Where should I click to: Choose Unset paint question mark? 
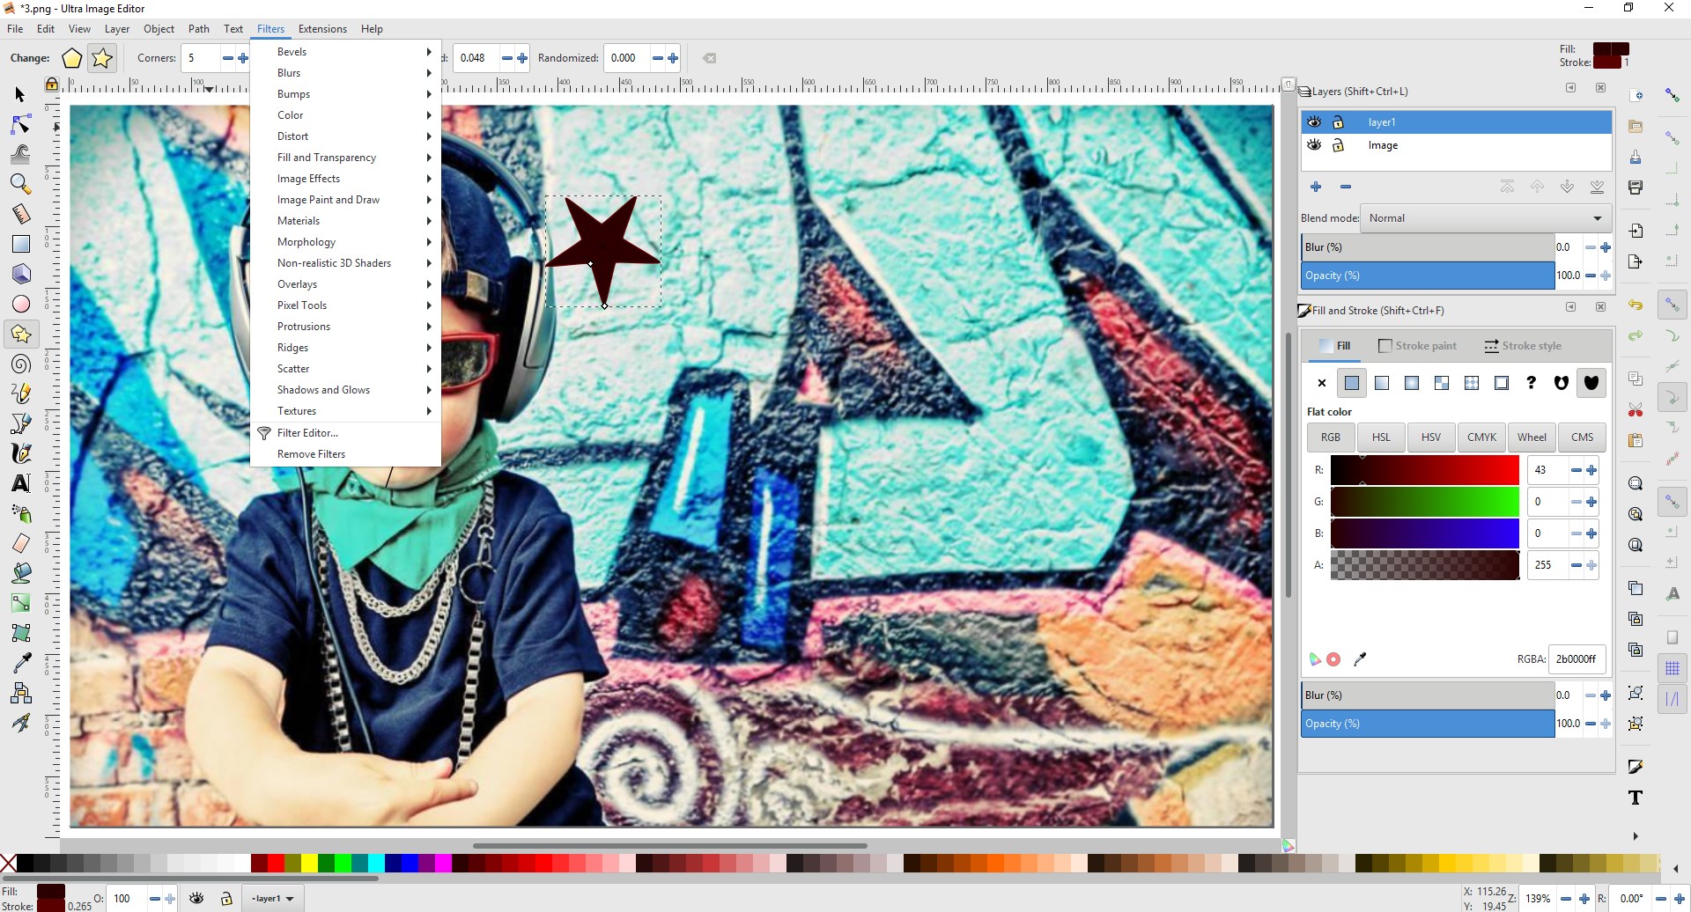(1532, 383)
